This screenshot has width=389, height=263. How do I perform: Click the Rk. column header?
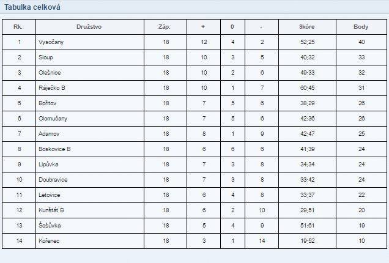pyautogui.click(x=18, y=27)
